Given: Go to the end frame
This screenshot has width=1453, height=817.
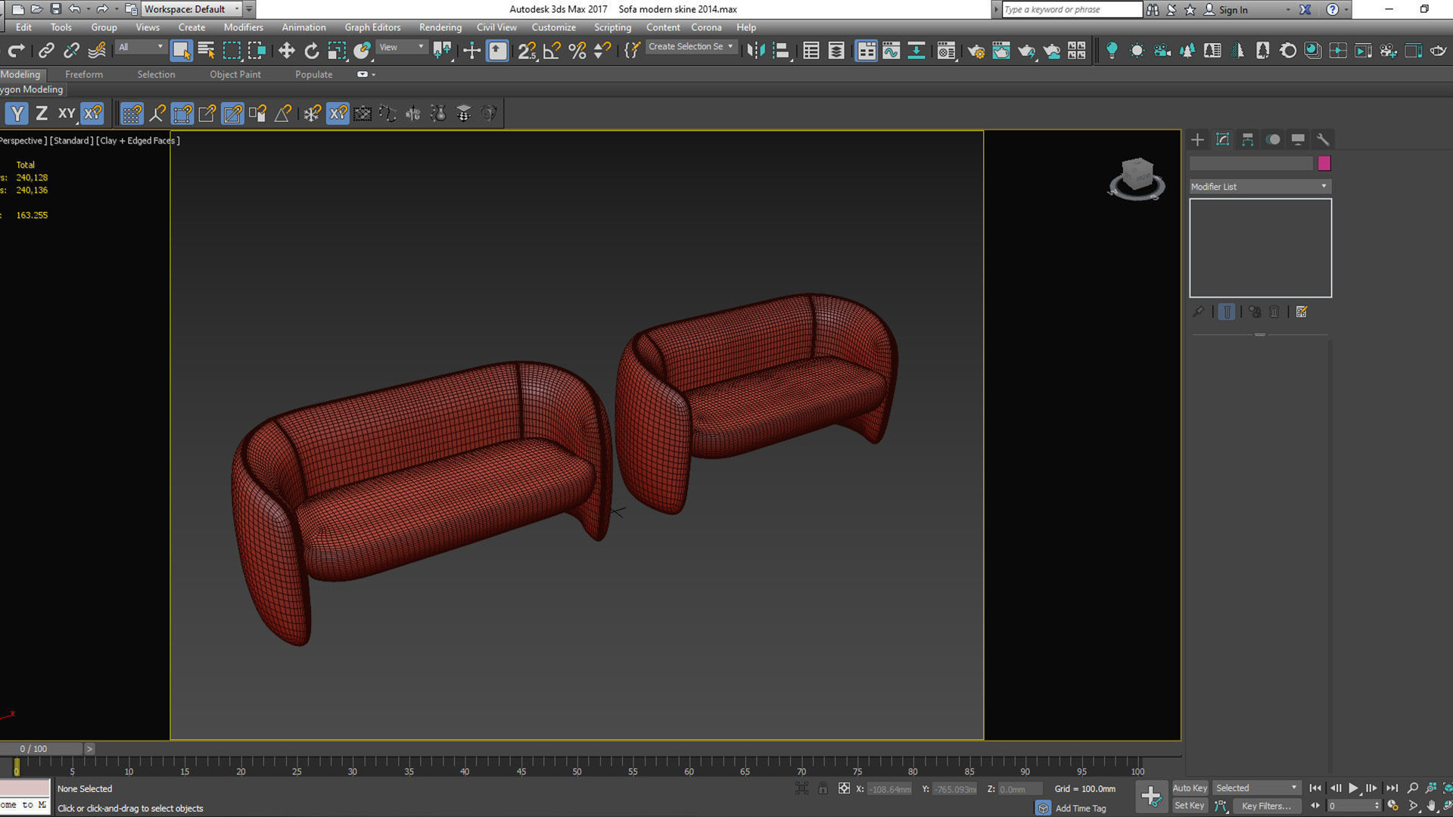Looking at the screenshot, I should tap(1392, 788).
